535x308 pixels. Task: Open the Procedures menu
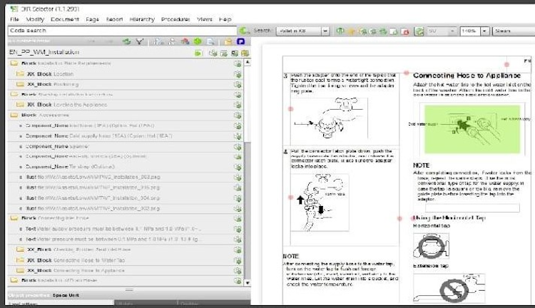coord(175,19)
